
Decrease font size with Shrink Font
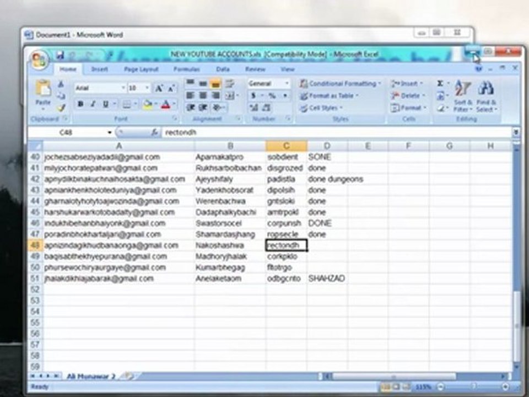(171, 88)
